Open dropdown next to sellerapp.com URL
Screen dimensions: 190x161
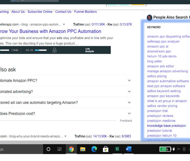coord(64,25)
